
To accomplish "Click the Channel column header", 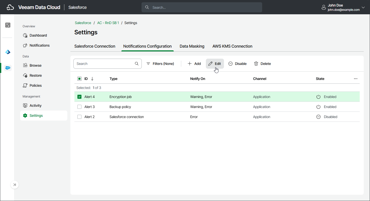I will tap(260, 79).
